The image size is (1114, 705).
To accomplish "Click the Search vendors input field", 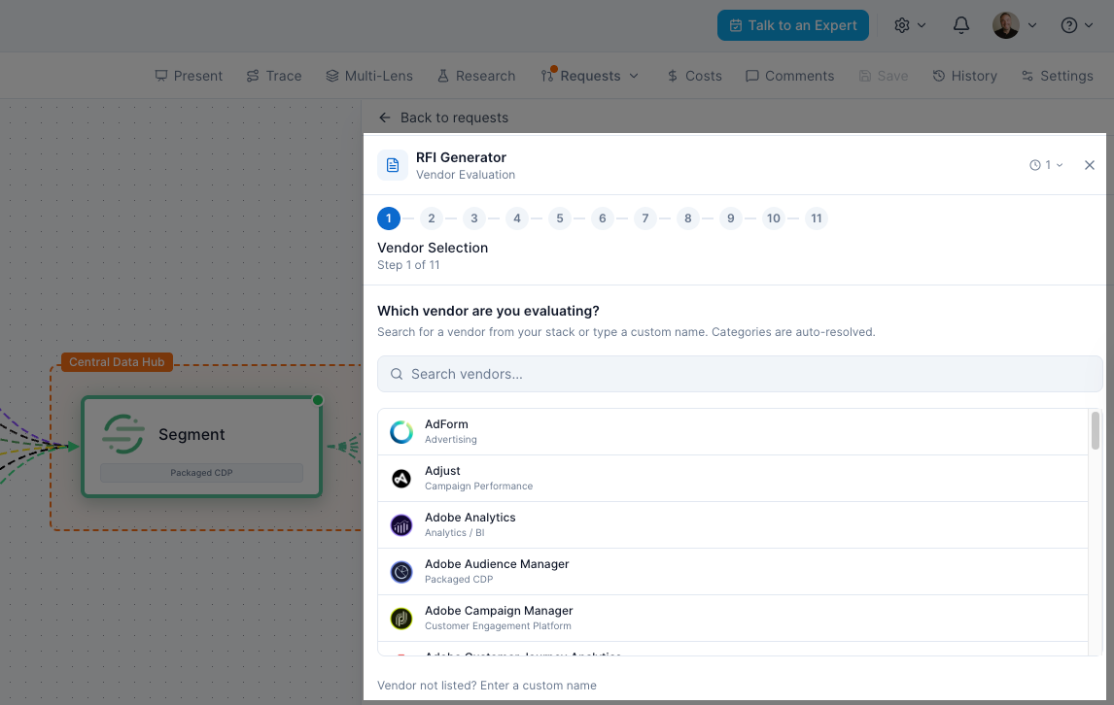I will coord(740,374).
